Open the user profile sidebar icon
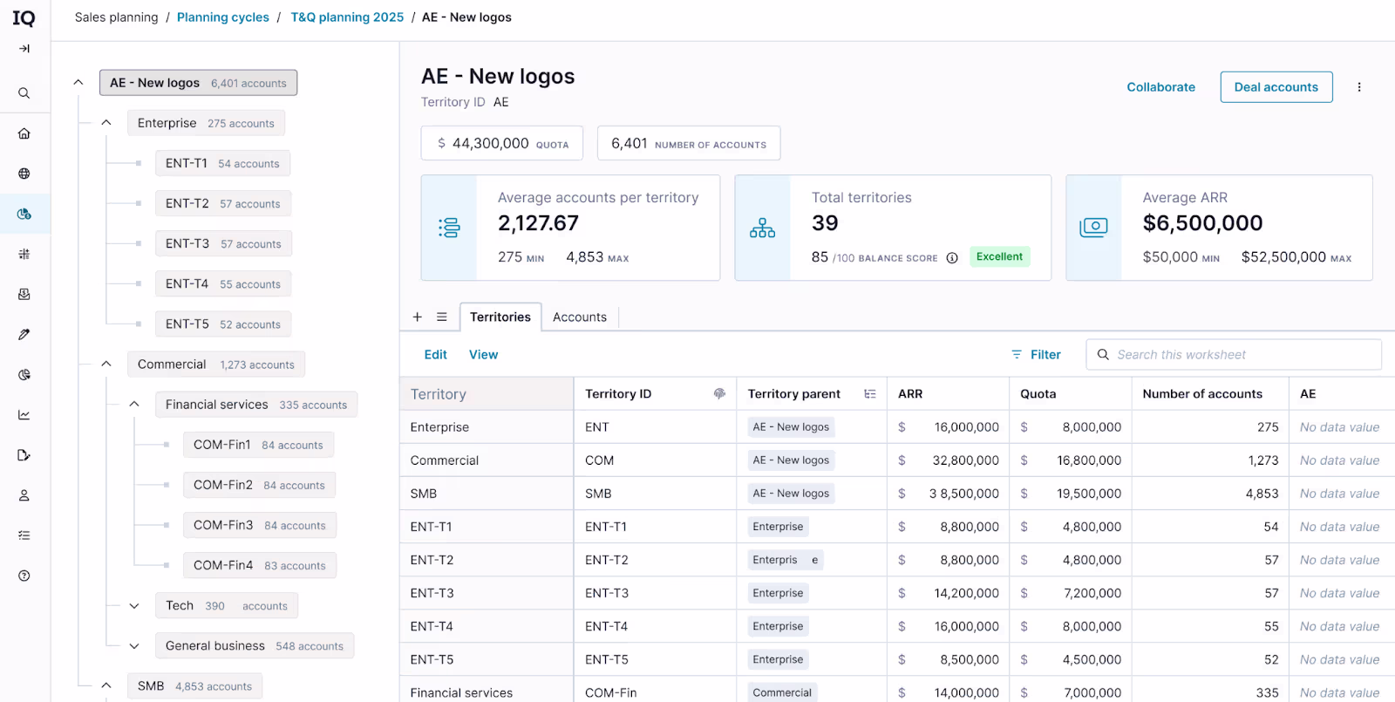The image size is (1395, 702). [24, 495]
